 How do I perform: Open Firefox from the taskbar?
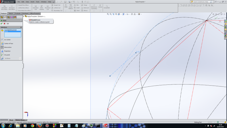point(40,126)
